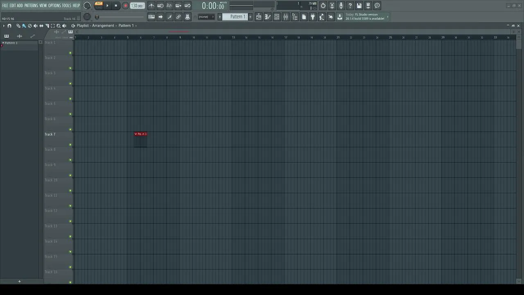Open the VIEW menu
This screenshot has width=524, height=295.
point(43,5)
